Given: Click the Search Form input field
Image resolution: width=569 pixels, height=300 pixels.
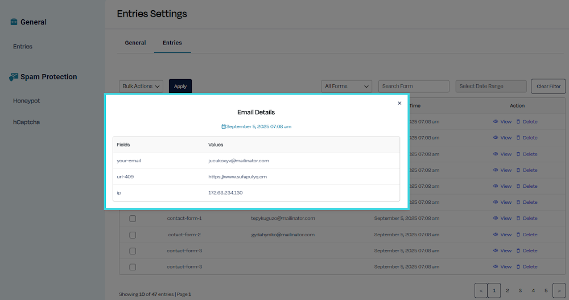Looking at the screenshot, I should [414, 86].
